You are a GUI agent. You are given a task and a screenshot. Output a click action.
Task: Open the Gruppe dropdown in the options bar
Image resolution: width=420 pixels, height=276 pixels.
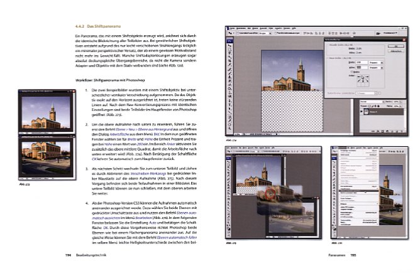[265, 33]
